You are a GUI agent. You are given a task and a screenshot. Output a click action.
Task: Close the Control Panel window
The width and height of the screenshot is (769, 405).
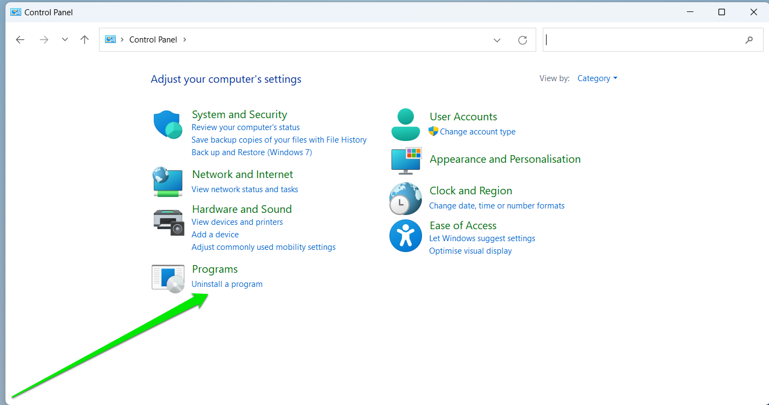click(753, 12)
